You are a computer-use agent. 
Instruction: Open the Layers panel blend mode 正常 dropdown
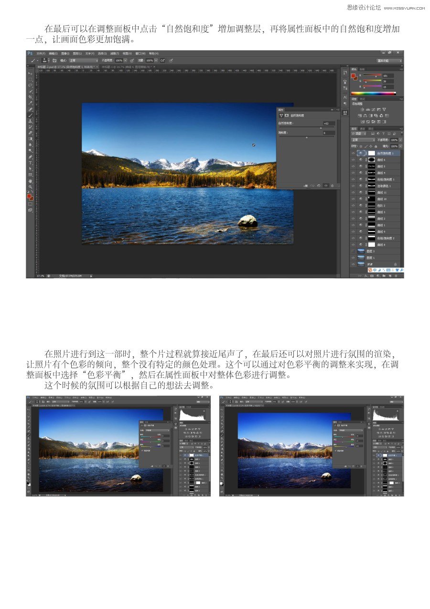pos(363,140)
